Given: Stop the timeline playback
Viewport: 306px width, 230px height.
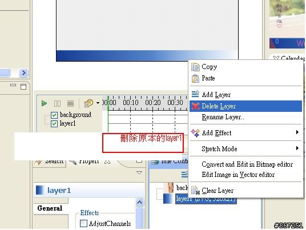Looking at the screenshot, I should tap(70, 103).
